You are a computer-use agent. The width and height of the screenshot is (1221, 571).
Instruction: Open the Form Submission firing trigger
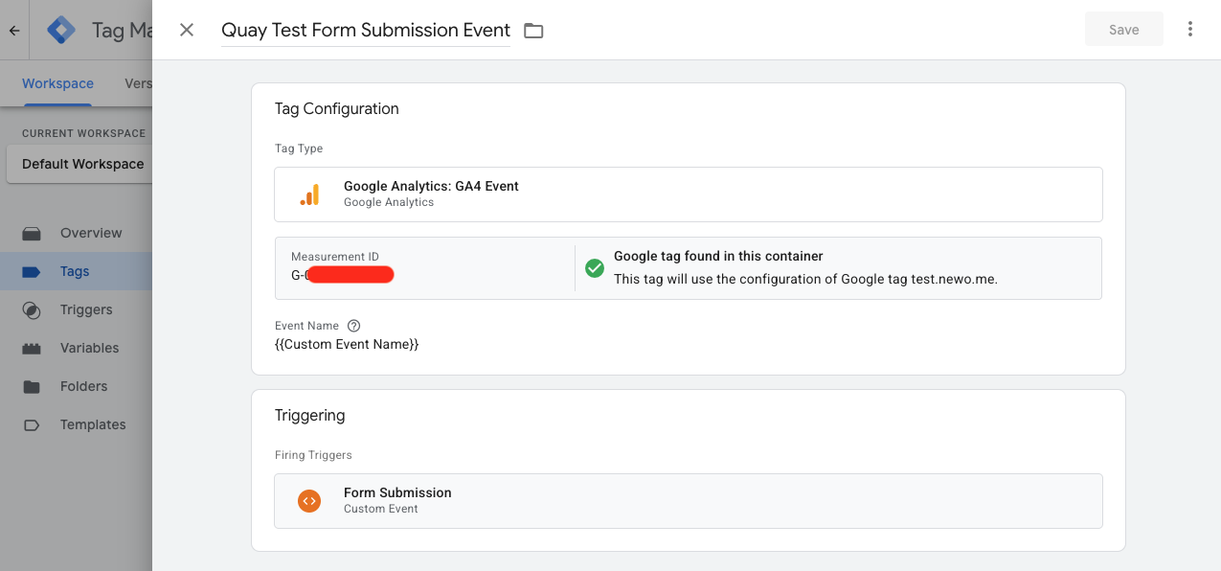[688, 501]
